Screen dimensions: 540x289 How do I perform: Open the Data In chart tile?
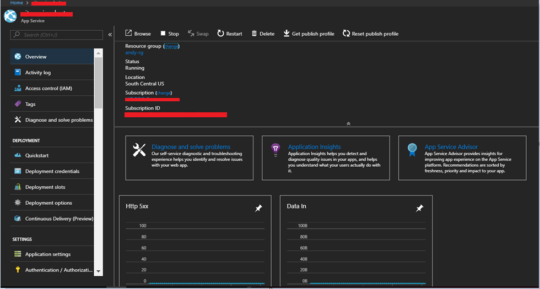[356, 241]
